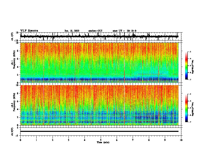The width and height of the screenshot is (204, 157).
Task: Click the 4 kHz tick on ch.1 frequency axis
Action: [x=18, y=67]
